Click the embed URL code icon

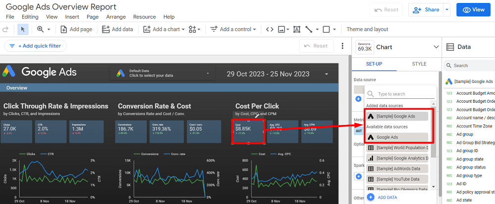269,29
